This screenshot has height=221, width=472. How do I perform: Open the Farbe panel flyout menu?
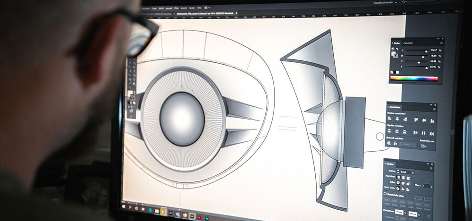tap(441, 43)
